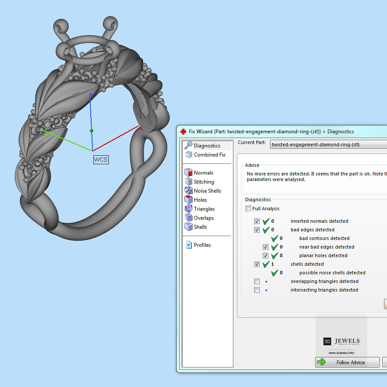
Task: Enable intersecting triangles detected checkbox
Action: 257,290
